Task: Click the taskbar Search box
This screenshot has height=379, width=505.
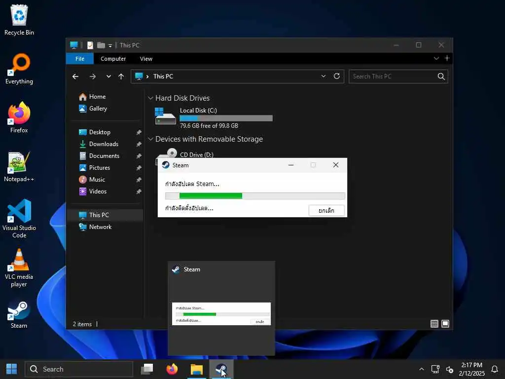Action: coord(79,369)
